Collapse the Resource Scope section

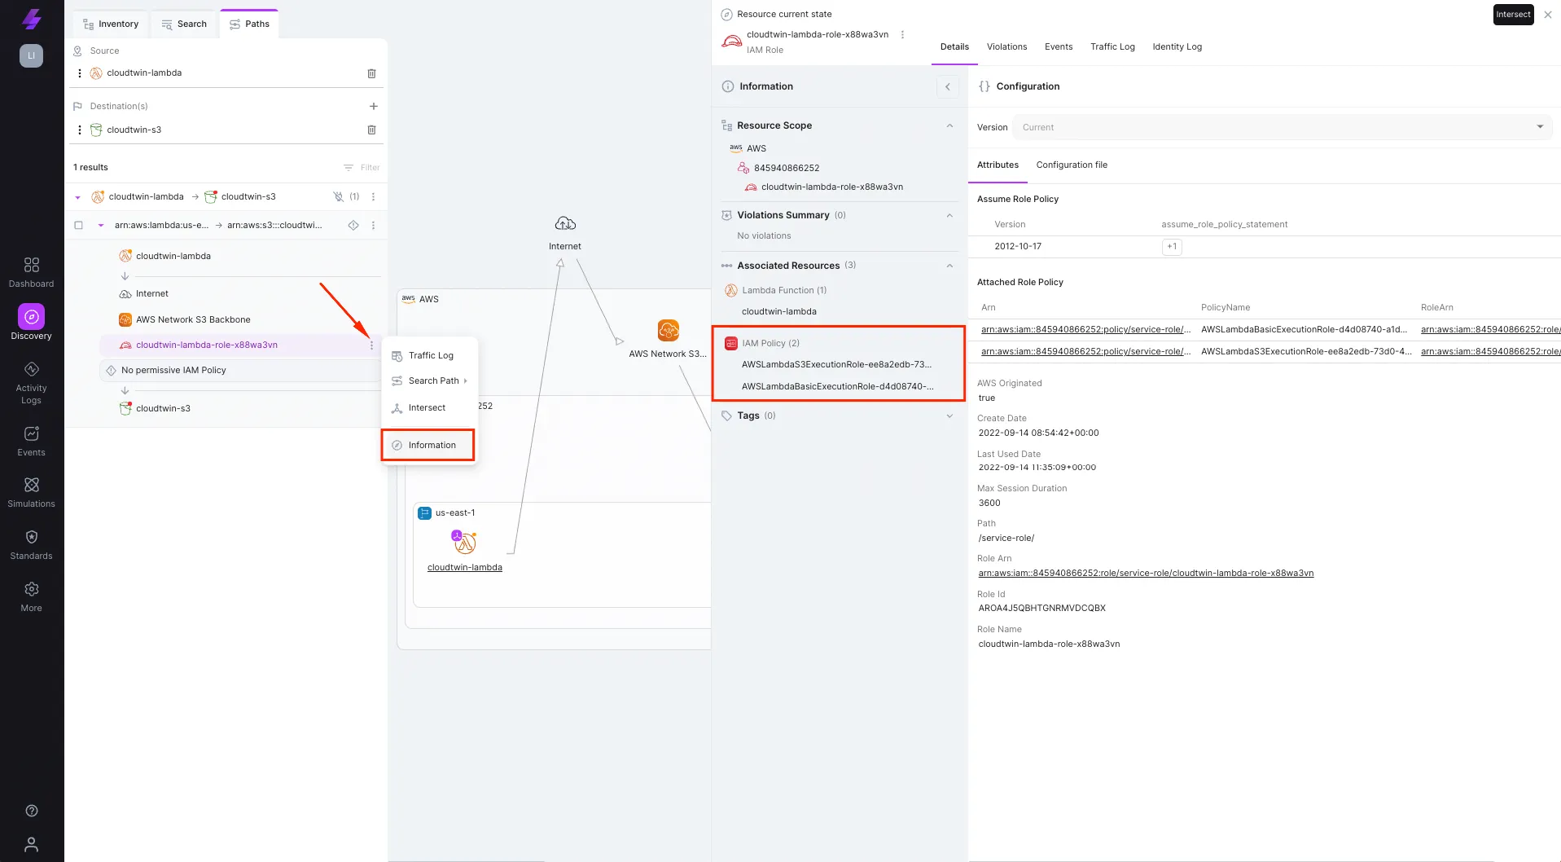pyautogui.click(x=949, y=125)
